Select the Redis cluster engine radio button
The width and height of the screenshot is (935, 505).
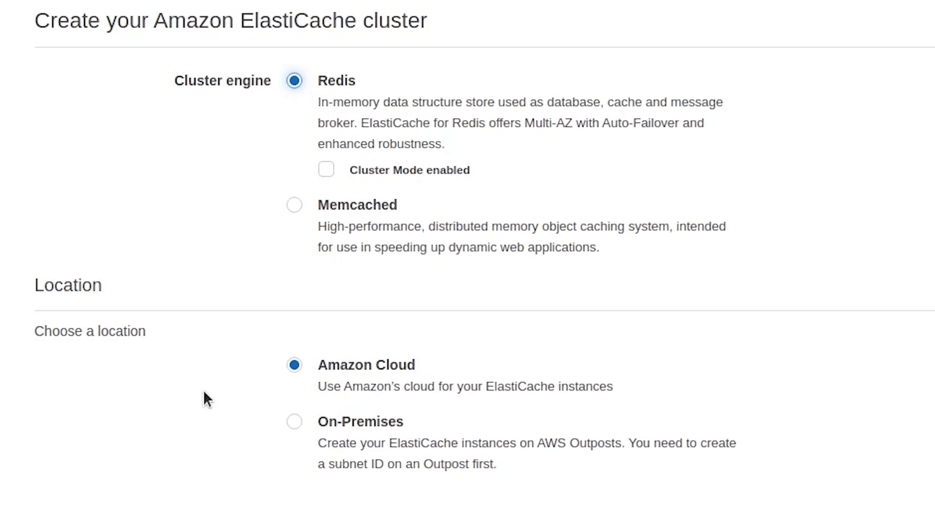click(294, 81)
